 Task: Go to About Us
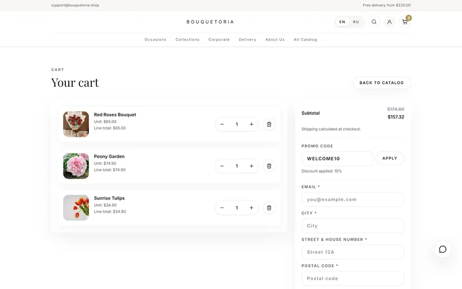pos(275,39)
